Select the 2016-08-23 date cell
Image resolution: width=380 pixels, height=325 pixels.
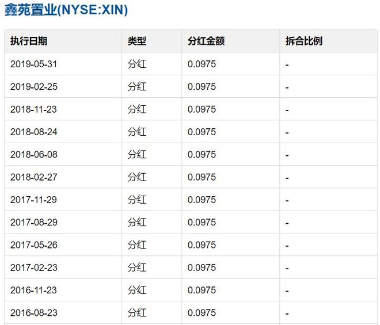[34, 313]
